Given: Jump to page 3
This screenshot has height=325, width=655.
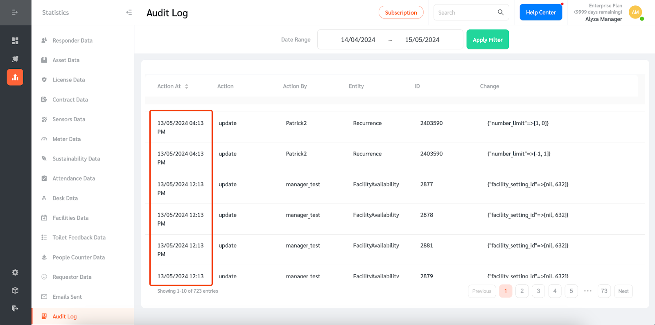Looking at the screenshot, I should point(538,291).
